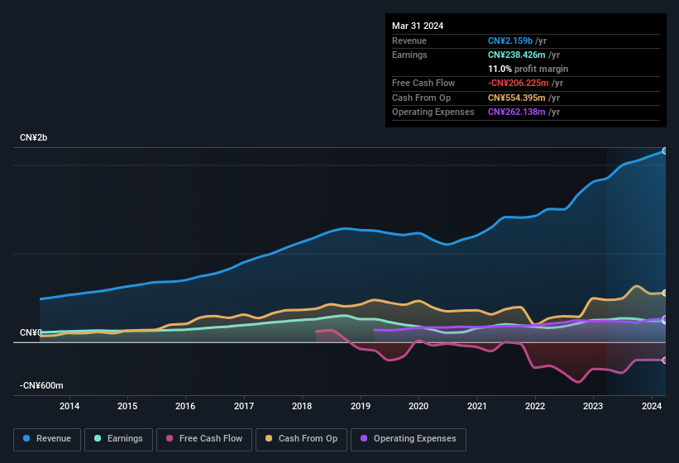Viewport: 679px width, 463px height.
Task: Click the Mar 31 2024 tooltip header
Action: 418,26
